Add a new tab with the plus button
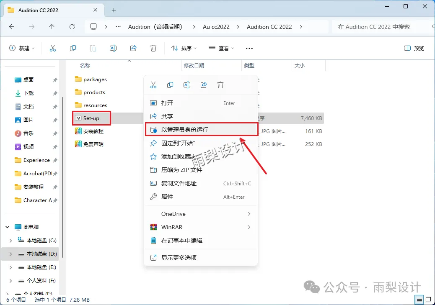Viewport: 435px width, 305px height. [114, 10]
